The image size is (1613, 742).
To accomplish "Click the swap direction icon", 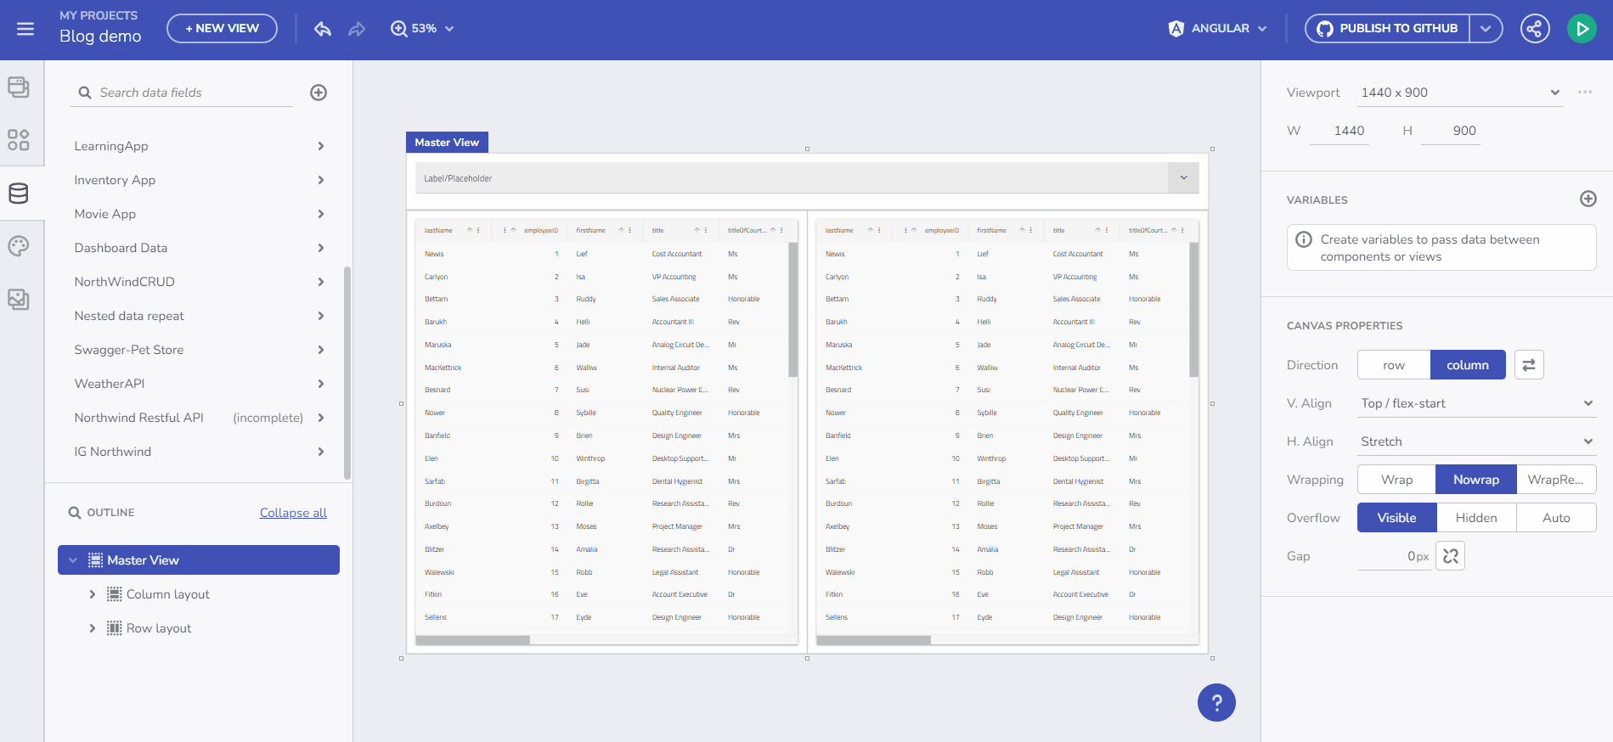I will pyautogui.click(x=1528, y=365).
